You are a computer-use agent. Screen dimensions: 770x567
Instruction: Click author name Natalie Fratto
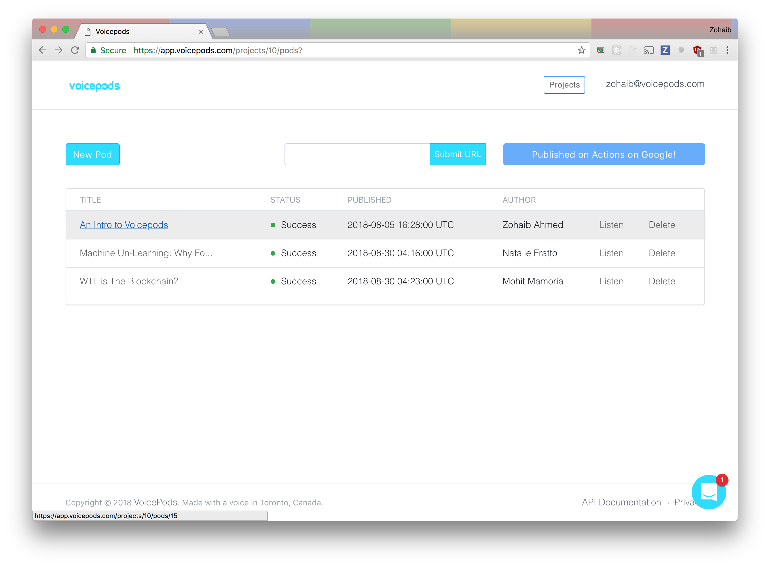point(529,253)
